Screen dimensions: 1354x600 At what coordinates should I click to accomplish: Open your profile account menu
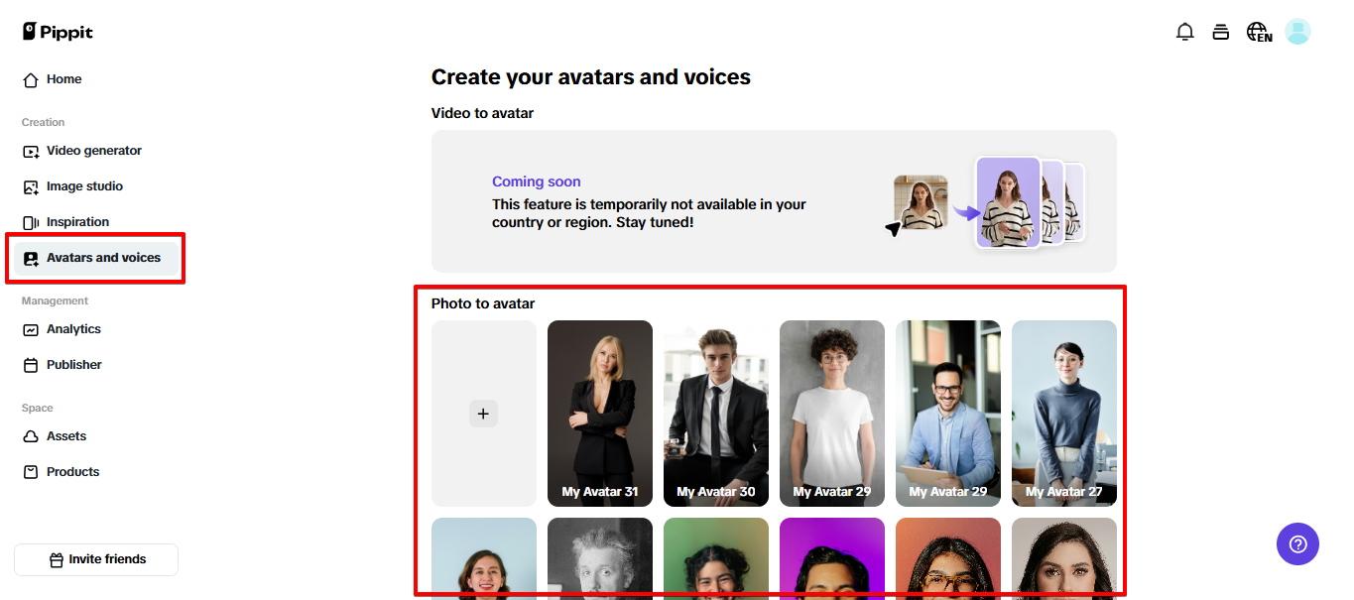(1297, 31)
